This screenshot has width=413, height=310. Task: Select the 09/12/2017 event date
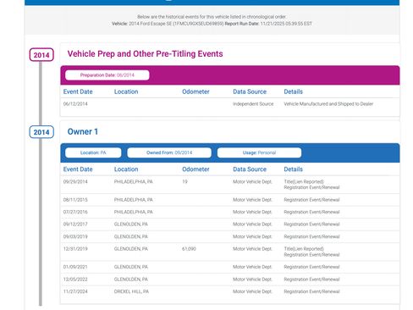point(75,224)
